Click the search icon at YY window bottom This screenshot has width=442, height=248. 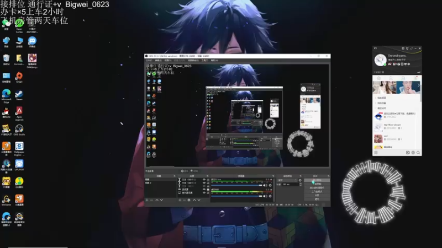pyautogui.click(x=418, y=153)
